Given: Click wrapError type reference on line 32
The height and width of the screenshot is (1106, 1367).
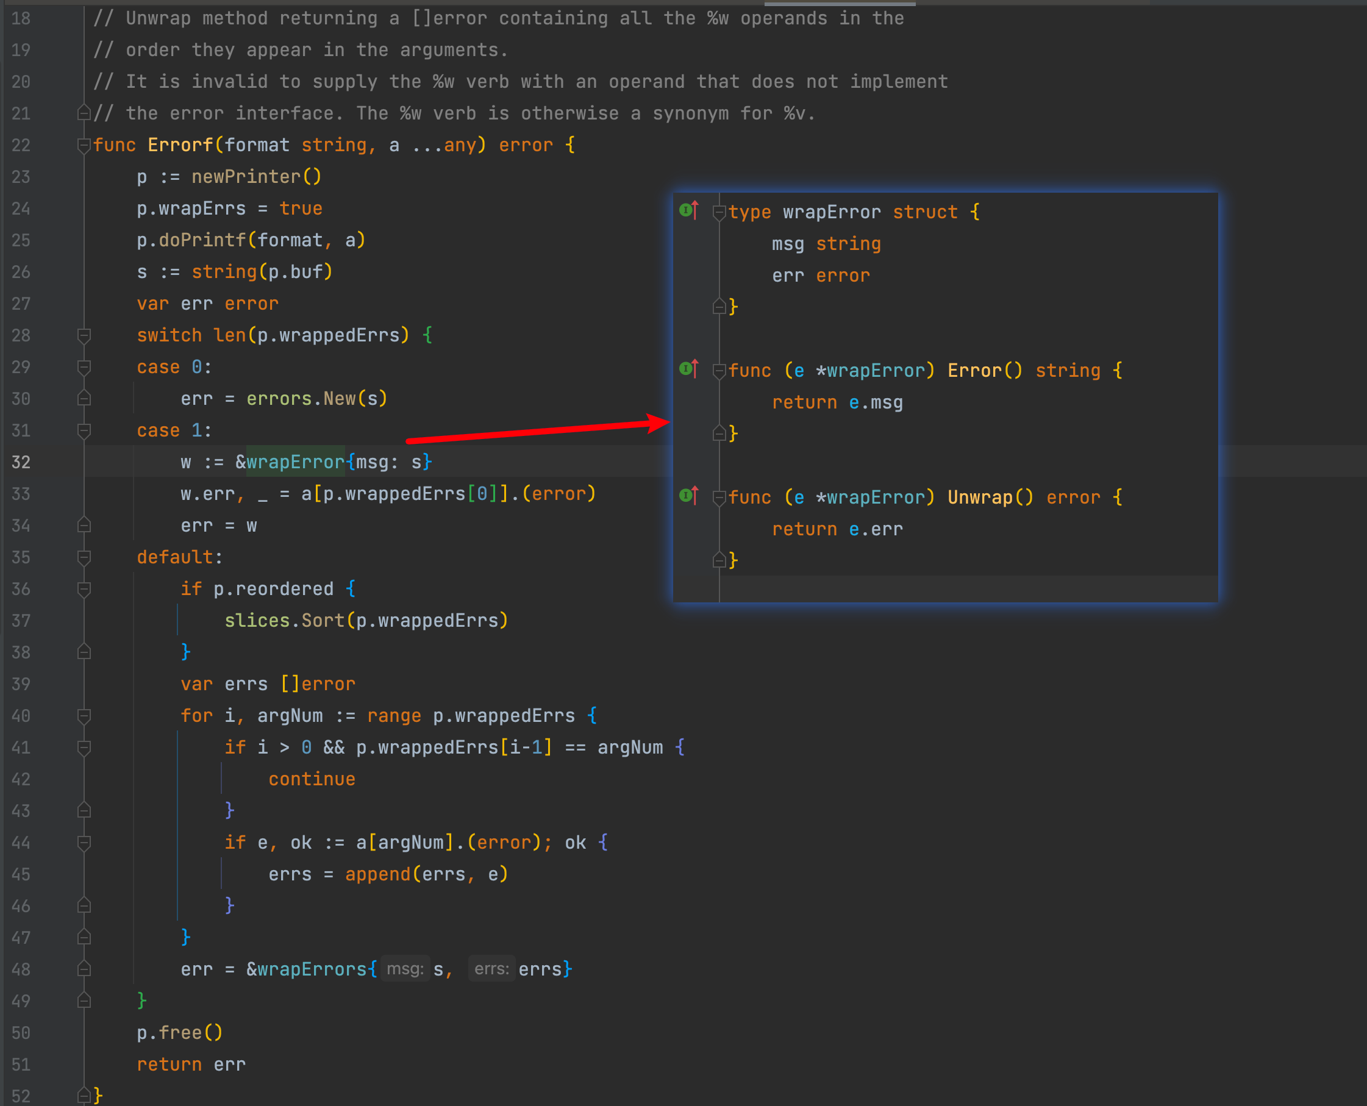Looking at the screenshot, I should (296, 462).
